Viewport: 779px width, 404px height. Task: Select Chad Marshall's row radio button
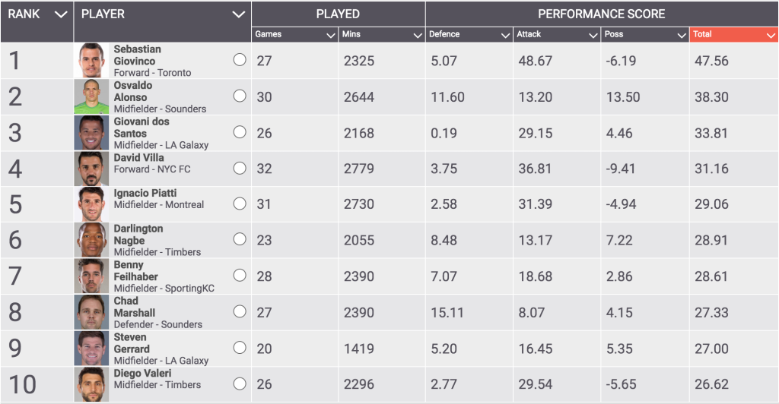[x=240, y=311]
